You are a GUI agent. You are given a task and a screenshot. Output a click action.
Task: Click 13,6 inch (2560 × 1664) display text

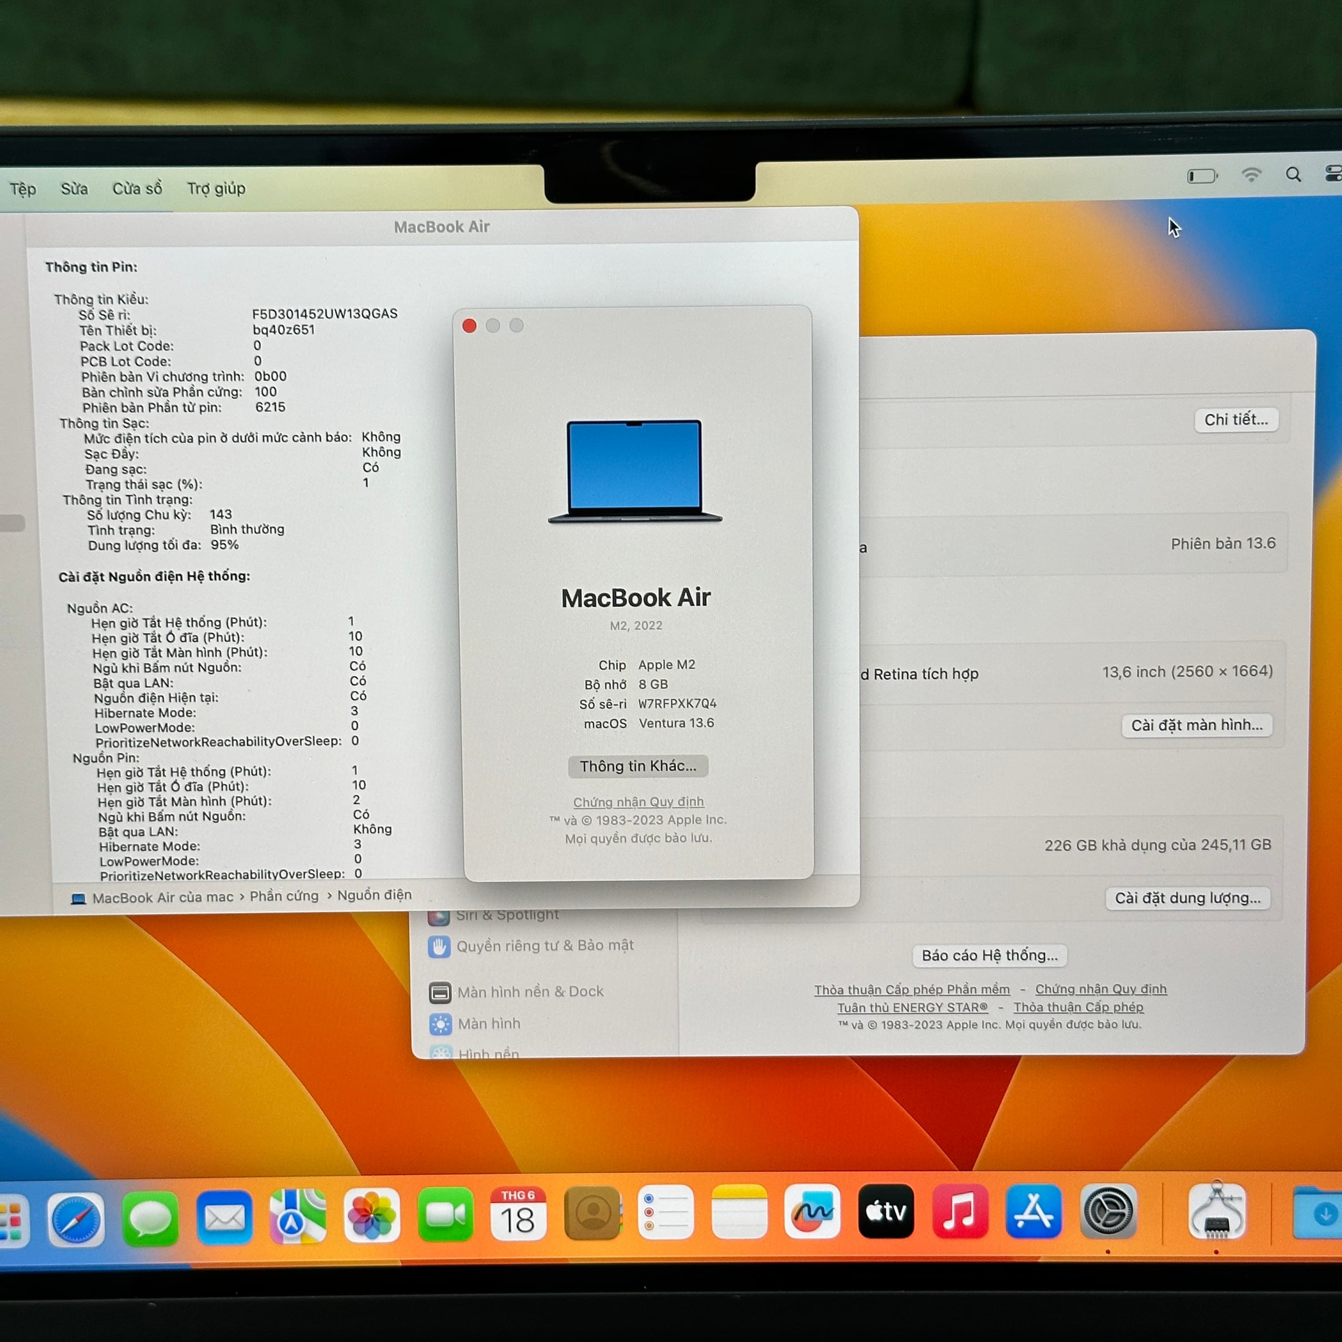[x=1188, y=672]
